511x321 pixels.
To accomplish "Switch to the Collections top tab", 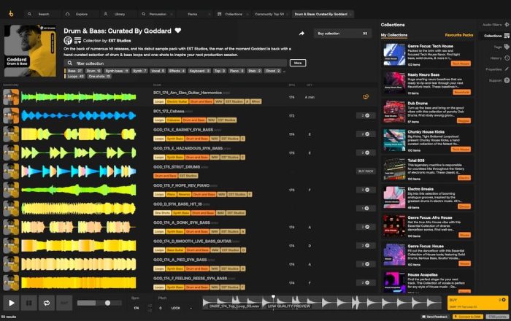I will click(232, 14).
